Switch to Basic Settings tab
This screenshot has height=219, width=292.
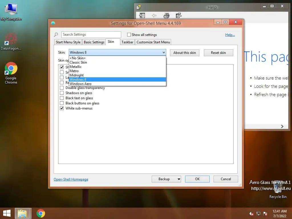pos(94,42)
